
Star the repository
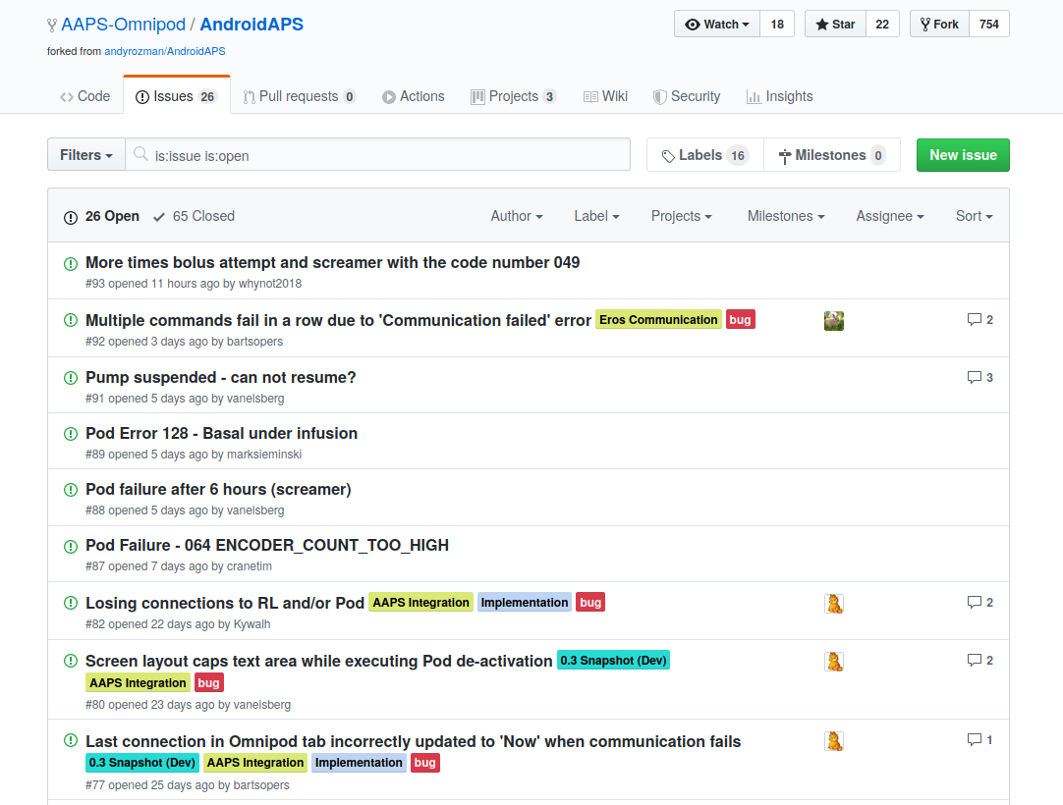tap(835, 24)
